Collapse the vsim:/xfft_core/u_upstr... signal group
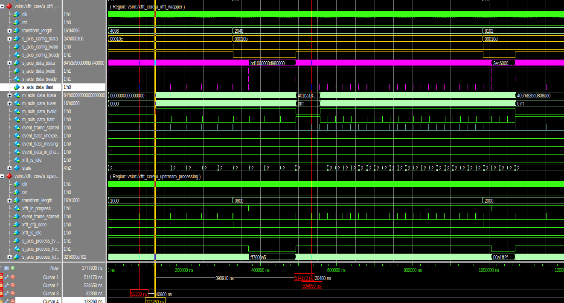564x303 pixels. 2,176
